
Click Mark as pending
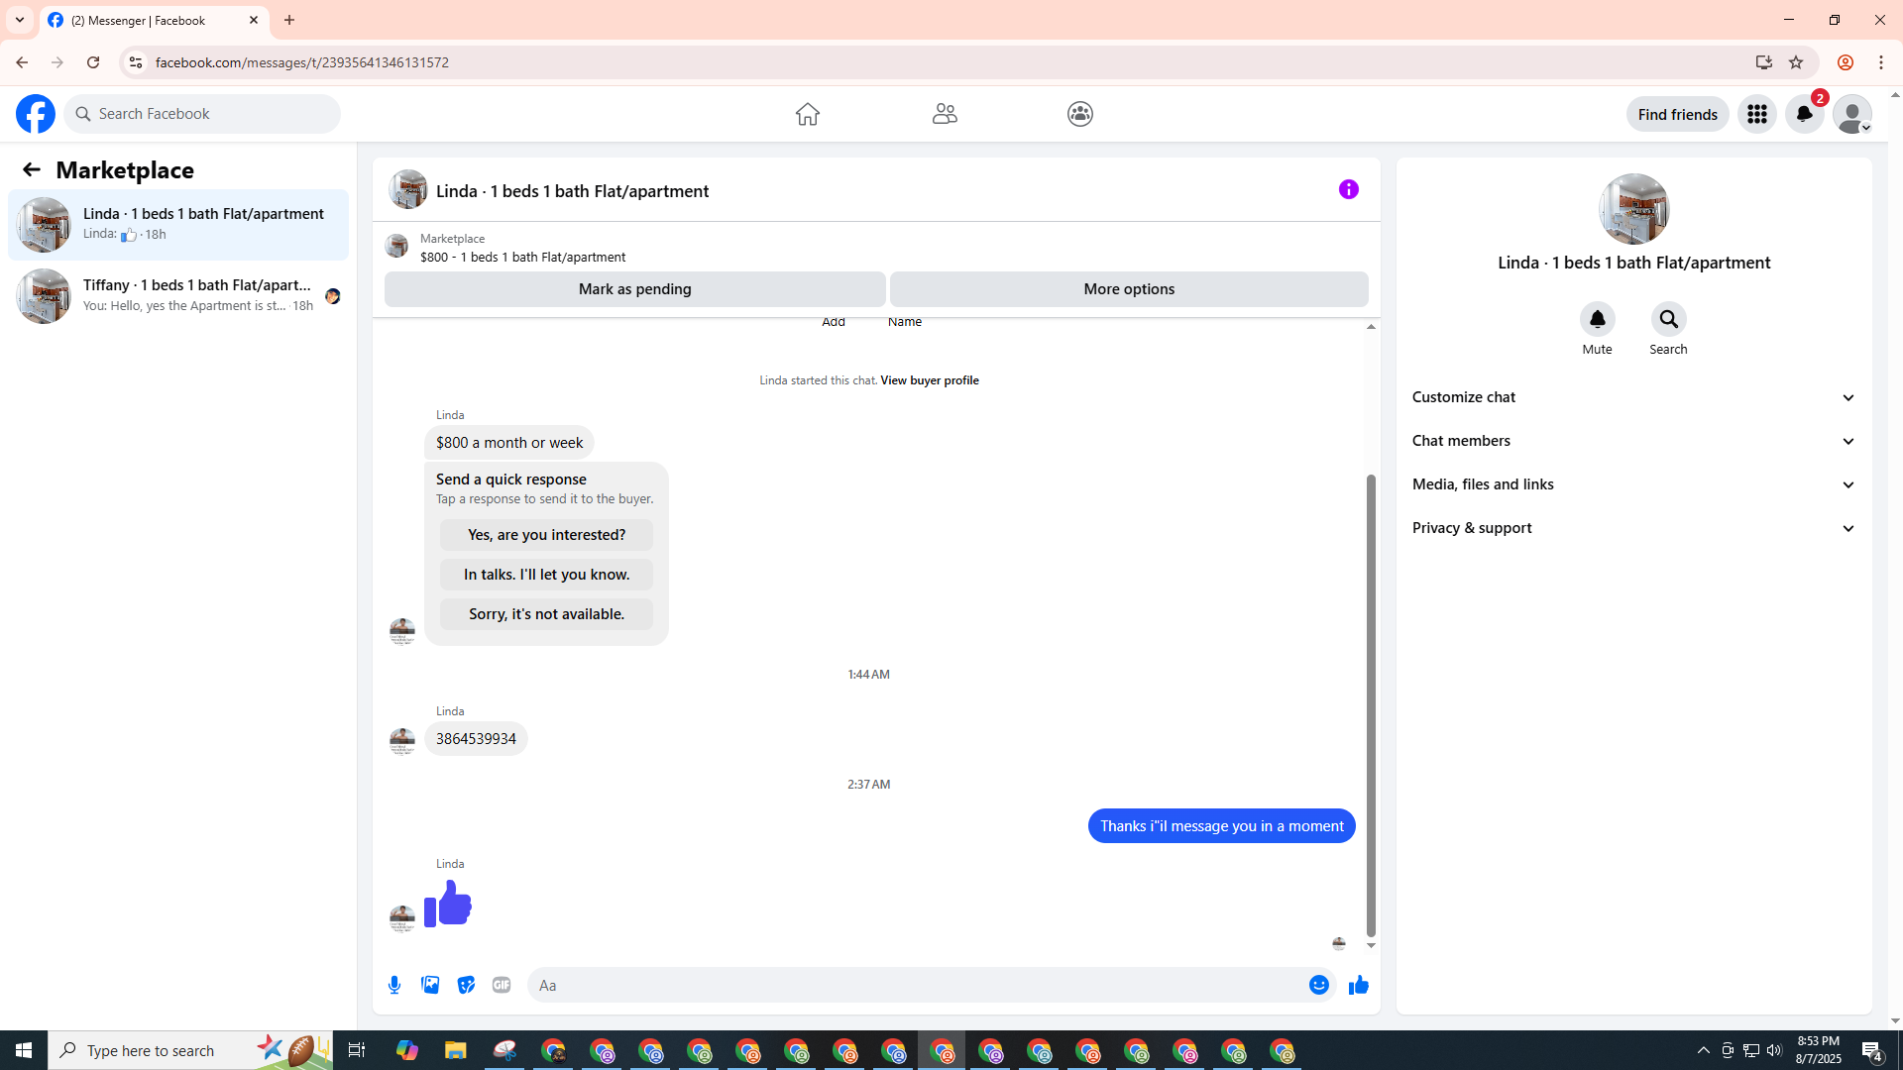point(635,289)
